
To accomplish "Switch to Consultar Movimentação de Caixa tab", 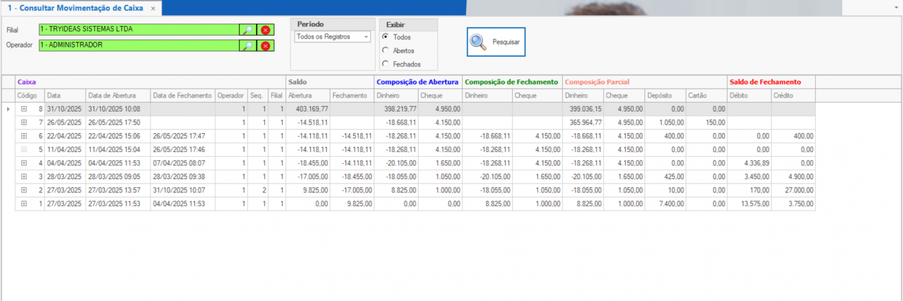I will [x=75, y=9].
